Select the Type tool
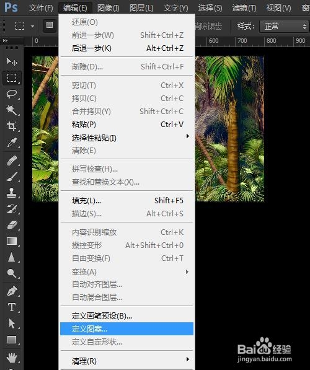Viewport: 310px width, 370px height. [x=12, y=307]
